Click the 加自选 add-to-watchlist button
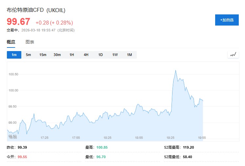 [227, 20]
